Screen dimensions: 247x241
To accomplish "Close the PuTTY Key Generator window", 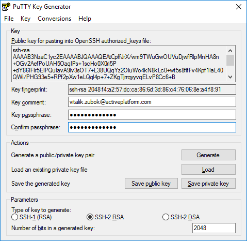I will [239, 7].
